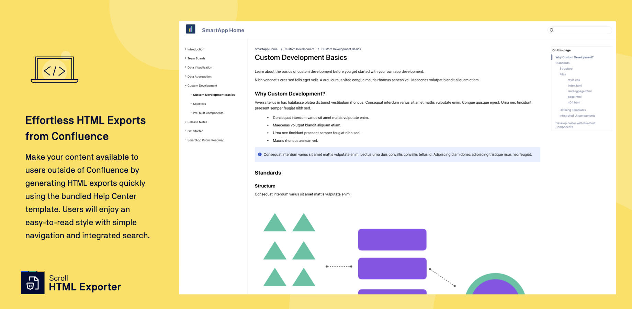Navigate to SmartApp Home via the breadcrumb
The width and height of the screenshot is (632, 309).
coord(266,49)
